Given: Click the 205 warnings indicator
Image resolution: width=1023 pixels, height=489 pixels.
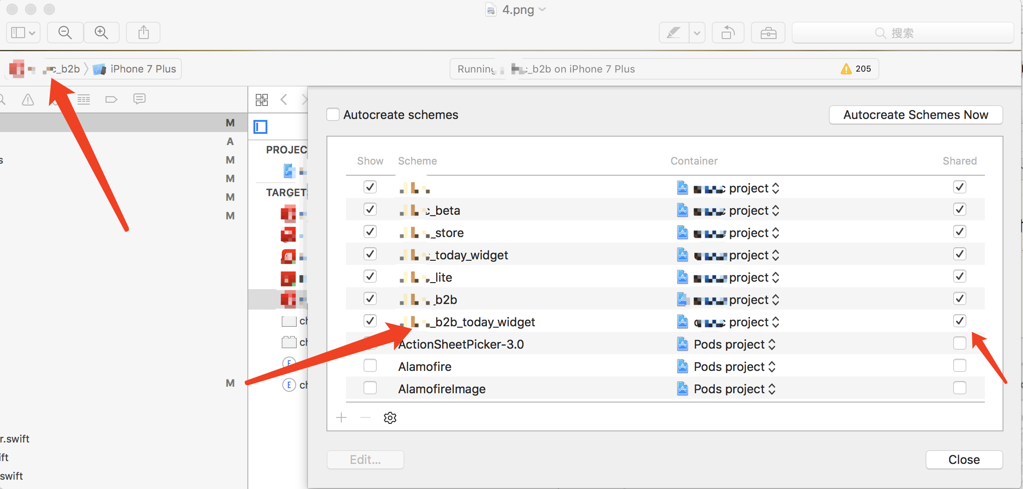Looking at the screenshot, I should pyautogui.click(x=856, y=69).
